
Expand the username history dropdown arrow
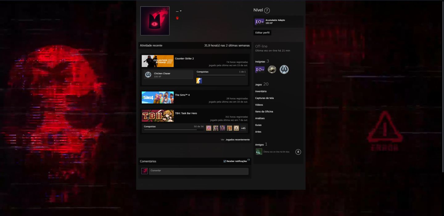[181, 11]
